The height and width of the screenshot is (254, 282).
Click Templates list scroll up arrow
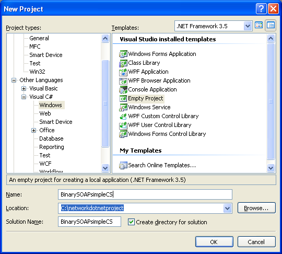[x=271, y=38]
